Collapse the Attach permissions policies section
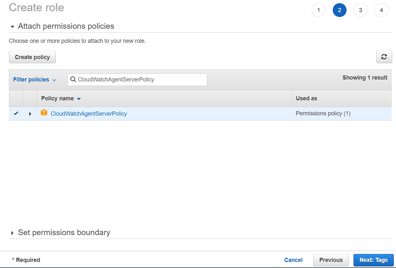396x268 pixels. coord(12,27)
